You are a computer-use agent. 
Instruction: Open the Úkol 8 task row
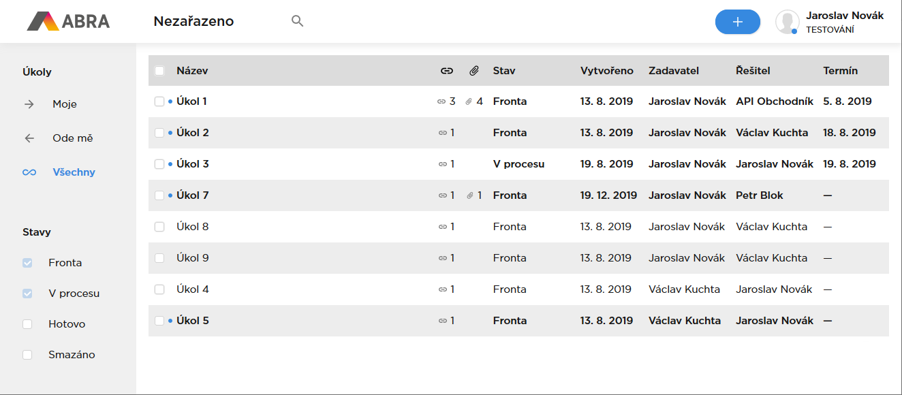pyautogui.click(x=193, y=227)
